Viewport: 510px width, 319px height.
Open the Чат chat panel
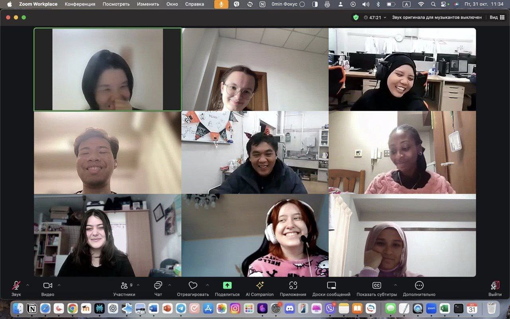158,286
